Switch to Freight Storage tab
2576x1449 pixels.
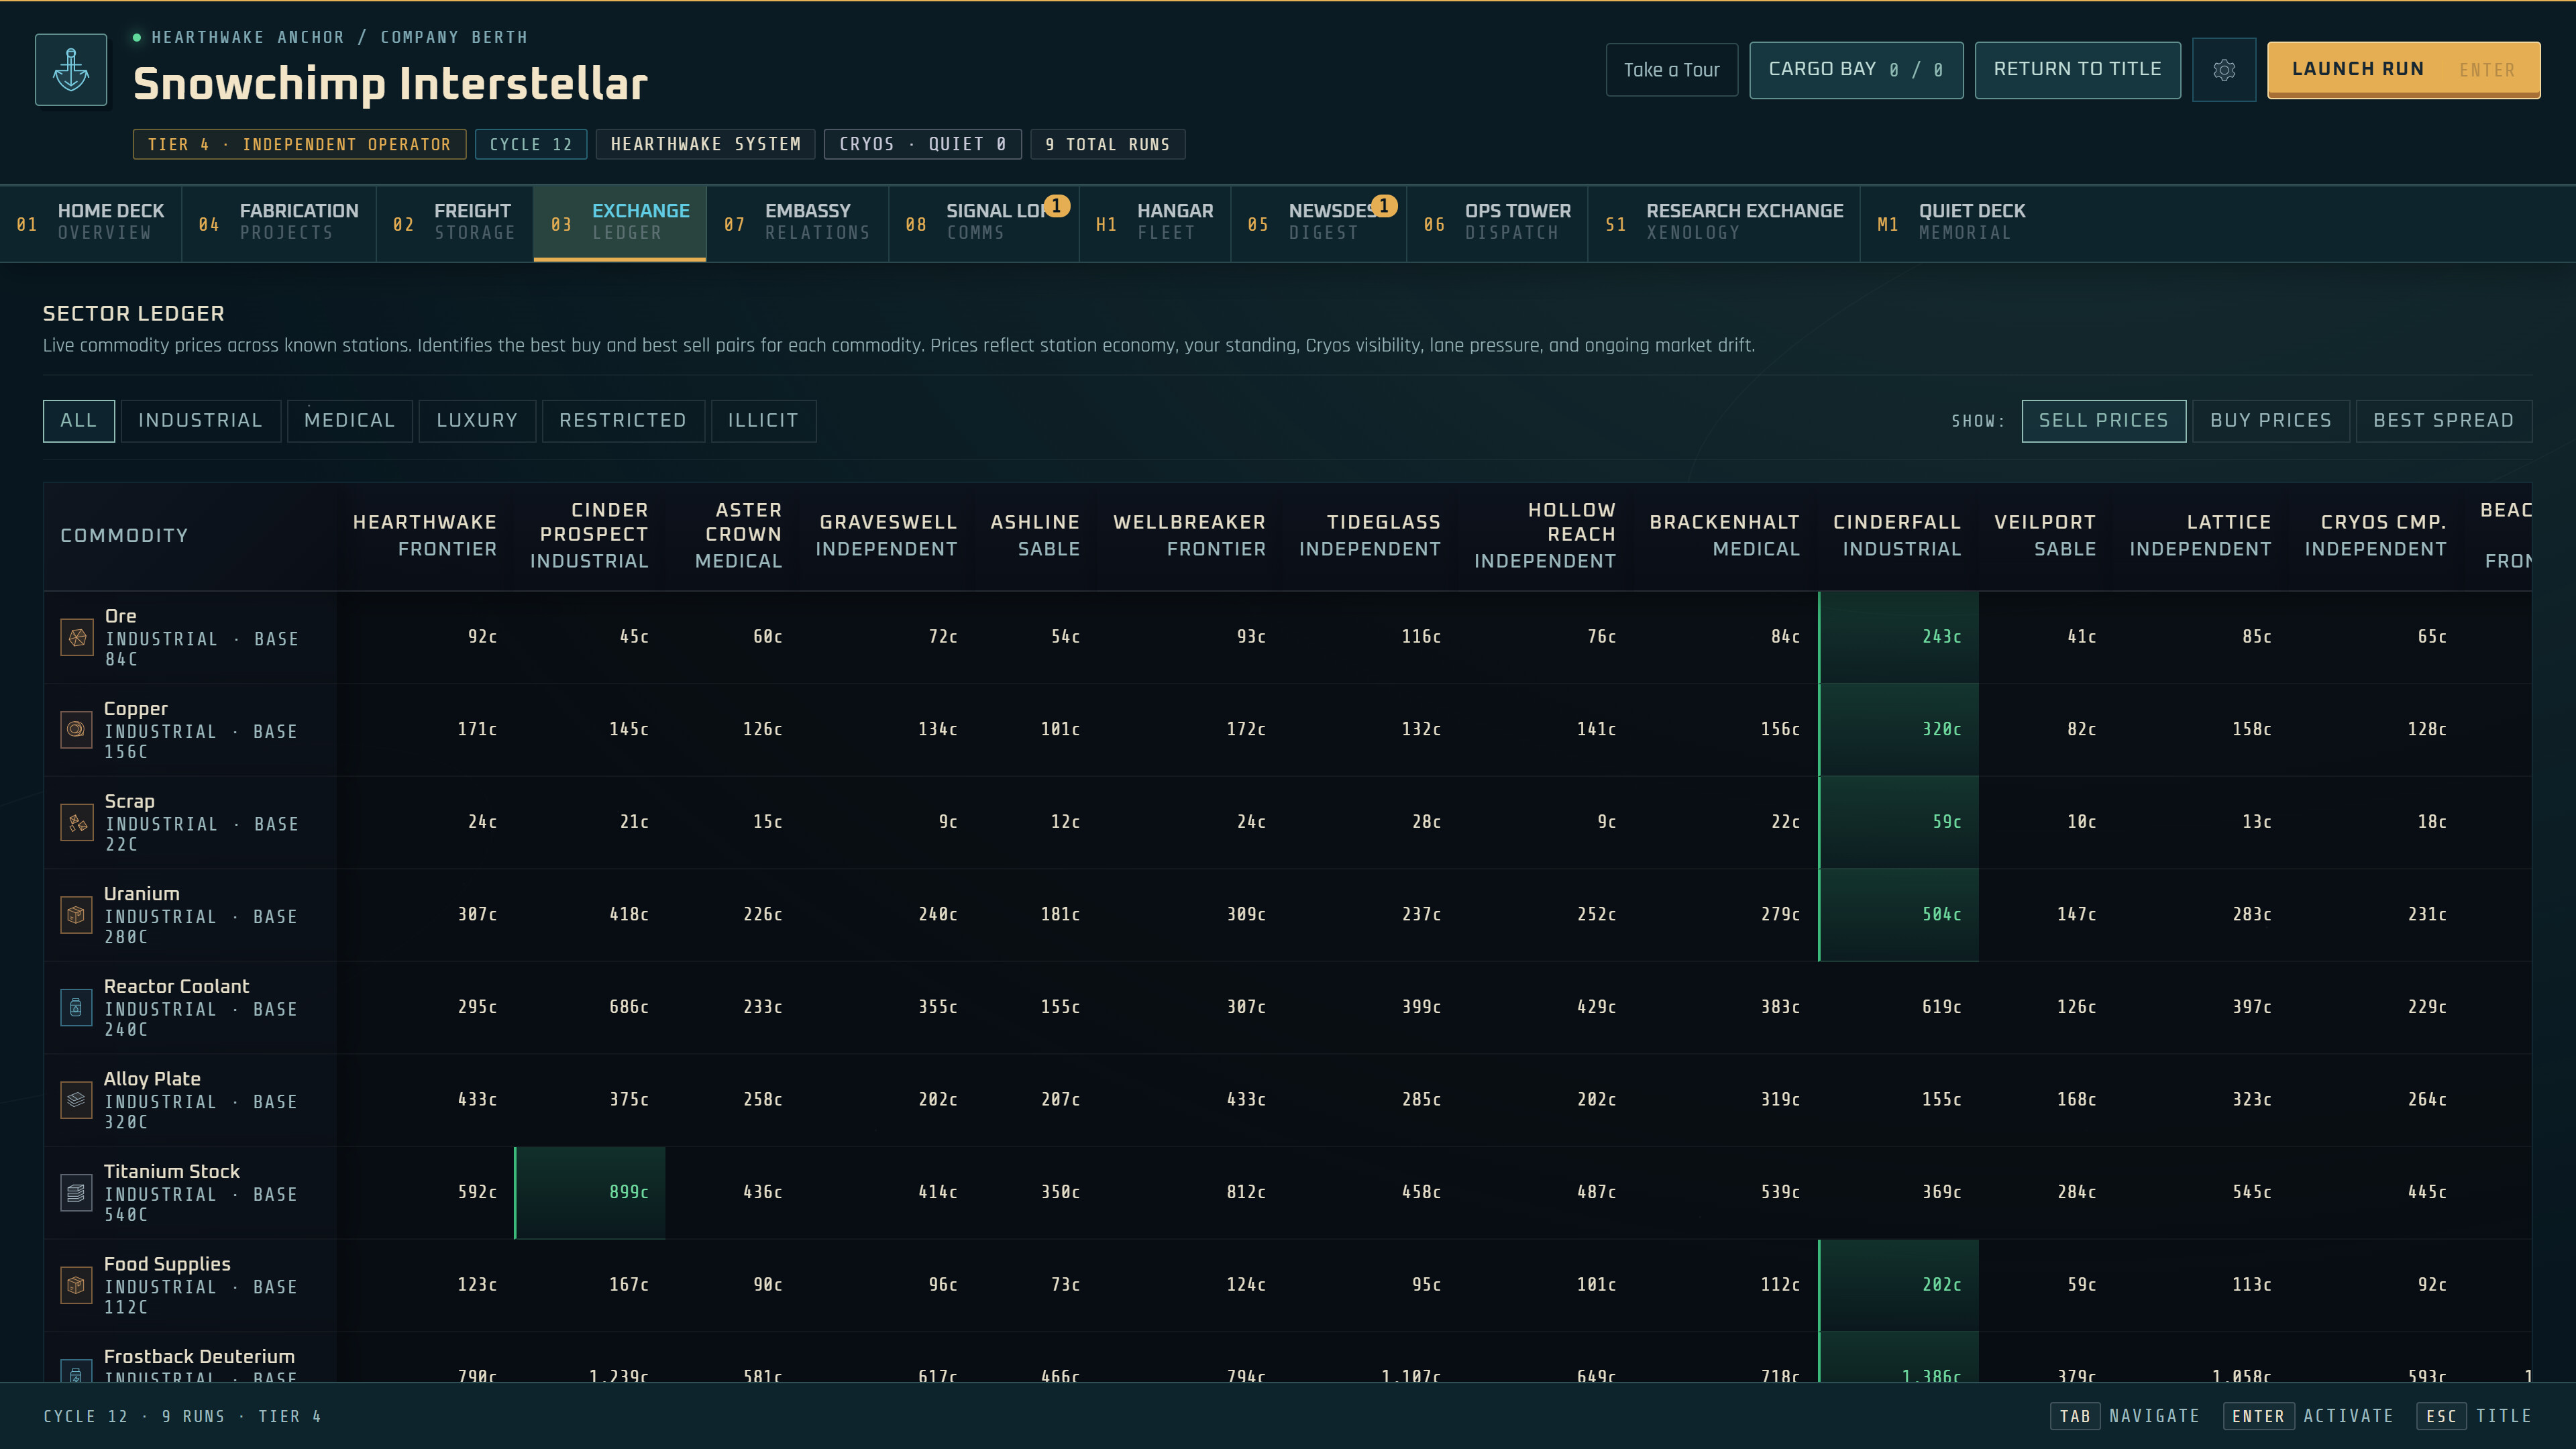click(x=455, y=223)
